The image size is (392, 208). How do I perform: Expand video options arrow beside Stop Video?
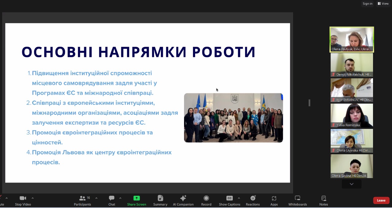pyautogui.click(x=33, y=198)
